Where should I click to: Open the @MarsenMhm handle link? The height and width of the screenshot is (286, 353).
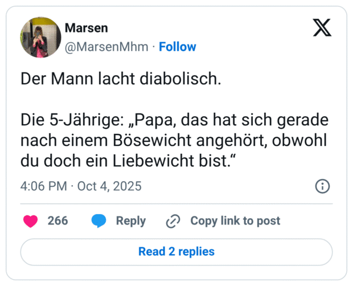pos(106,47)
